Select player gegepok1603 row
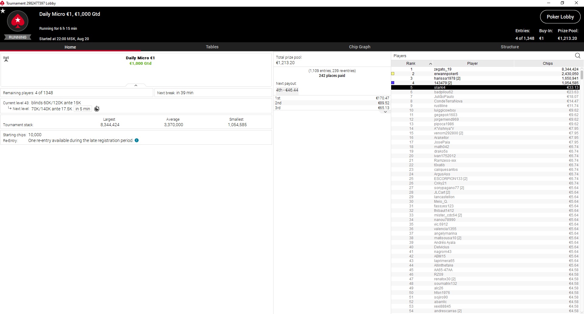This screenshot has height=314, width=584. point(485,115)
